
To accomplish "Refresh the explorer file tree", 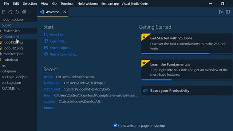I will pos(17,12).
